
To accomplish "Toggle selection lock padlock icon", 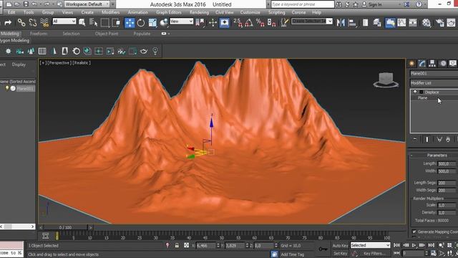I will point(177,245).
